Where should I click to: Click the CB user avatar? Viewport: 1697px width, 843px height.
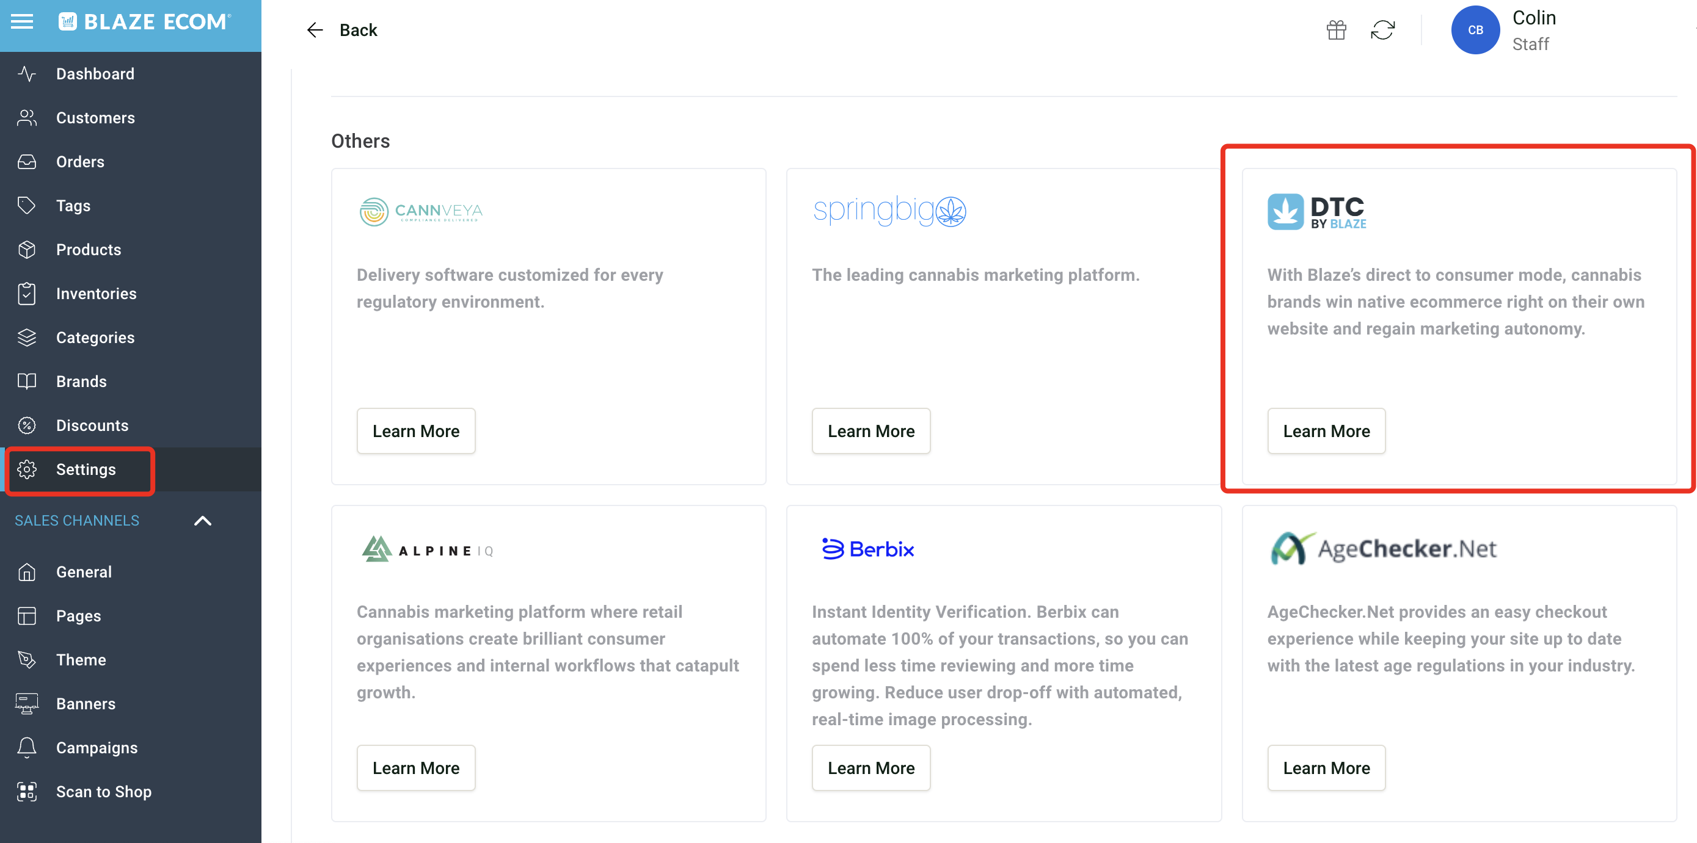pyautogui.click(x=1476, y=31)
